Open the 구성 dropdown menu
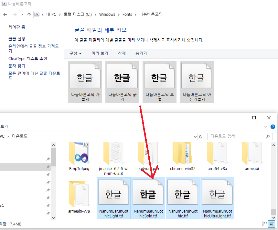 coord(76,53)
